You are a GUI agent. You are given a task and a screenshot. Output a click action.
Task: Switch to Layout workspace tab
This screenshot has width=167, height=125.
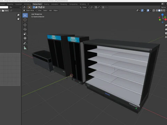2,4
